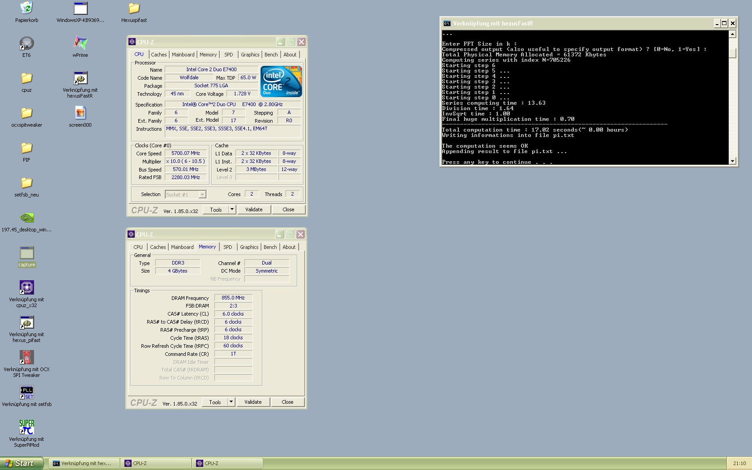752x470 pixels.
Task: Click console window system menu icon
Action: 447,23
